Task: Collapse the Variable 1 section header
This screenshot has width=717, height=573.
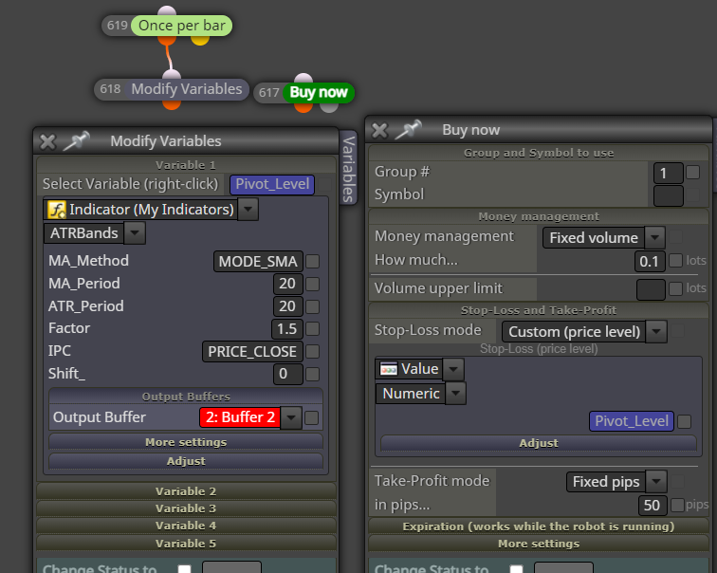Action: coord(186,165)
